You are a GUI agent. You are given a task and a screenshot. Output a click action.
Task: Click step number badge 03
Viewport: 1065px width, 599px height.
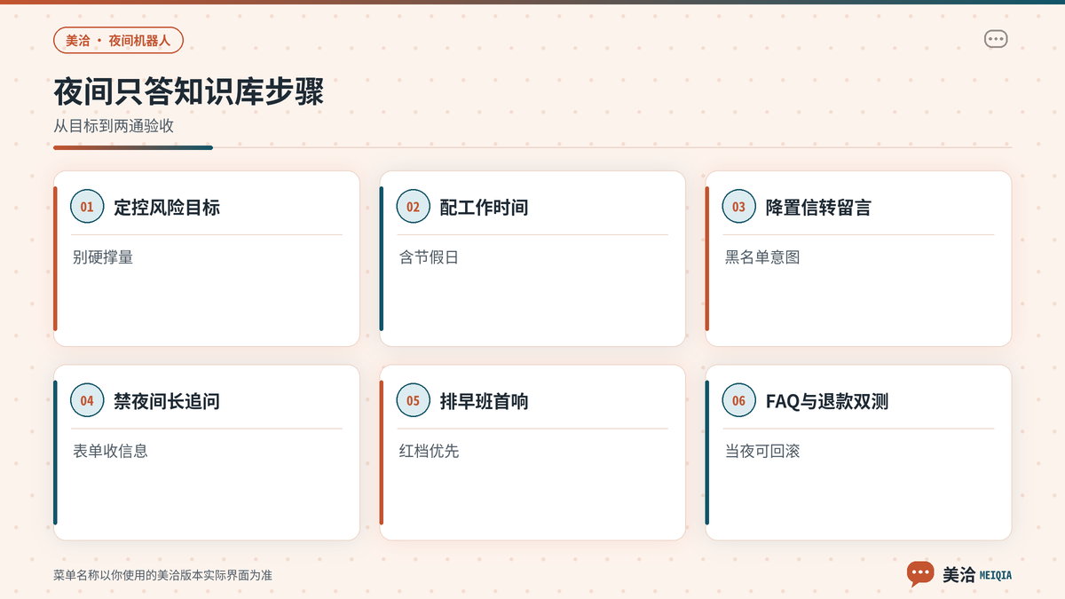tap(738, 207)
